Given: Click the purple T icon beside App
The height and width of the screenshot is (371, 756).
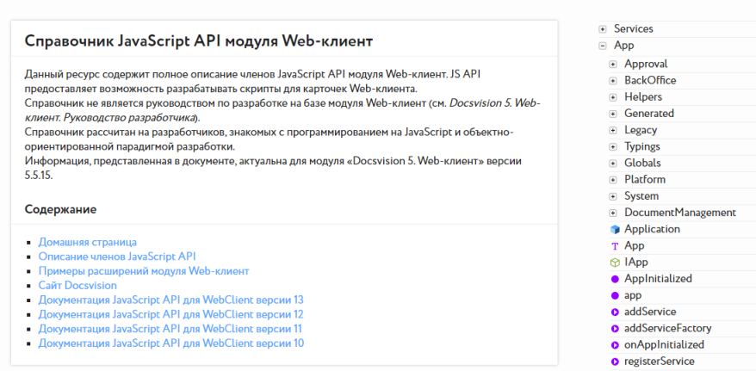Looking at the screenshot, I should [615, 246].
